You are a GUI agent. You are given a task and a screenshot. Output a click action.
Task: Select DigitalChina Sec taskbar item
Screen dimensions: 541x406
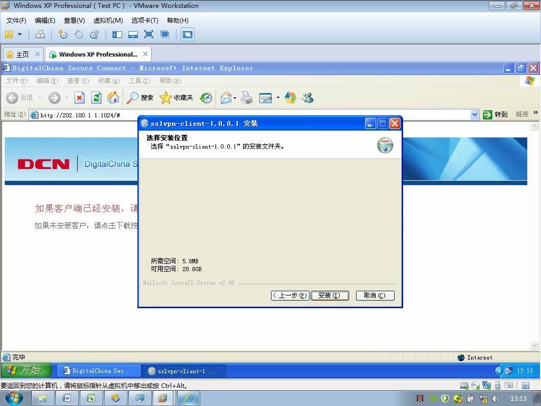[99, 371]
